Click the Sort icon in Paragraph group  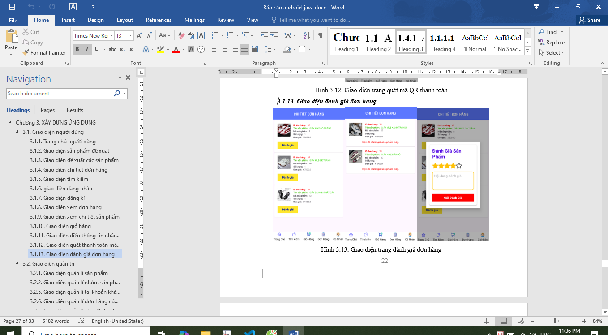[307, 35]
